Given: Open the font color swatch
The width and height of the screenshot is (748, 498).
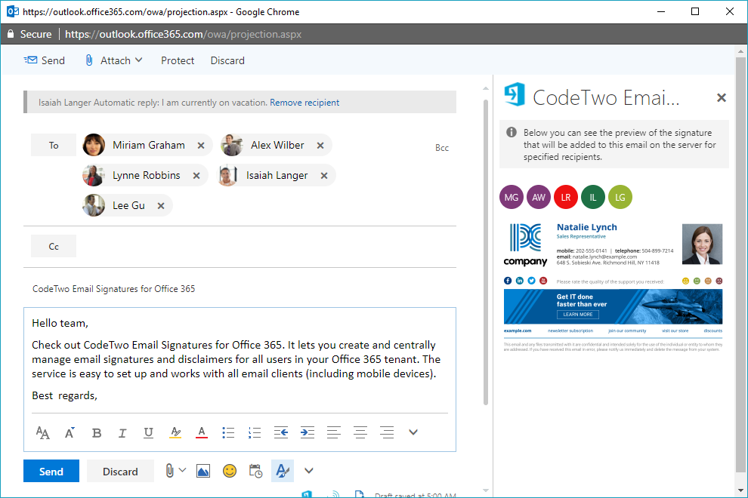Looking at the screenshot, I should pyautogui.click(x=202, y=432).
